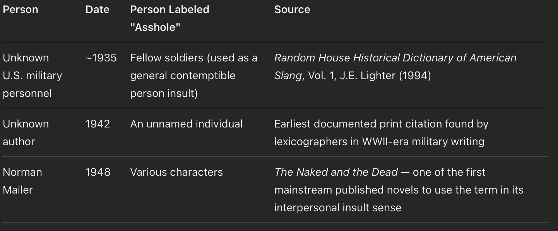Screen dimensions: 558x231
Task: Click the "1948" date cell
Action: (98, 172)
